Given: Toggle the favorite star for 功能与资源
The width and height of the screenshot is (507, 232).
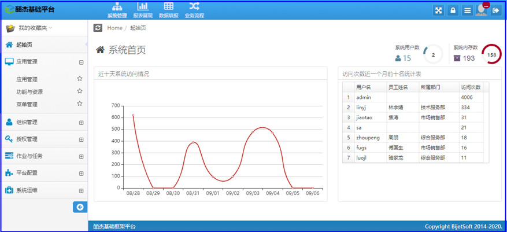Looking at the screenshot, I should coord(80,91).
